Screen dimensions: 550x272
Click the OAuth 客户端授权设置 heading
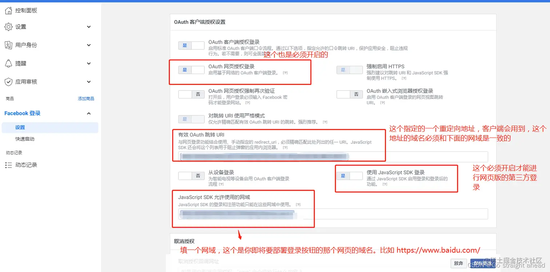(x=200, y=22)
